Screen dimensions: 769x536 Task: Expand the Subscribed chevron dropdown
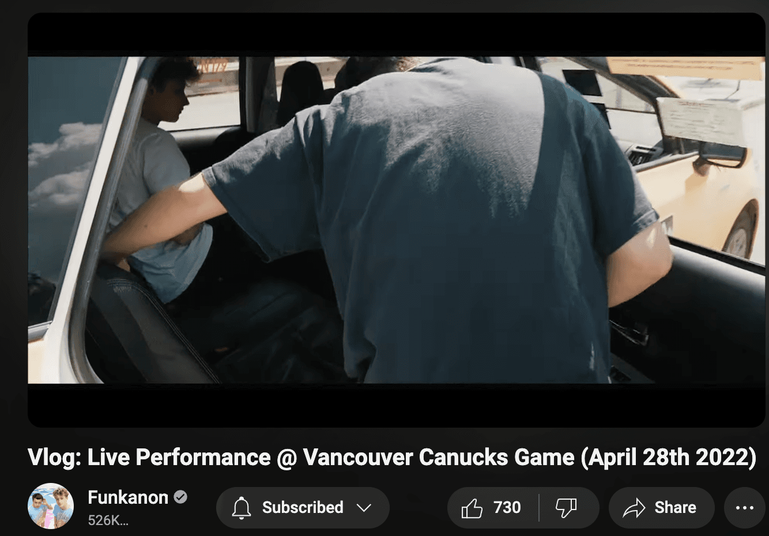click(x=364, y=508)
